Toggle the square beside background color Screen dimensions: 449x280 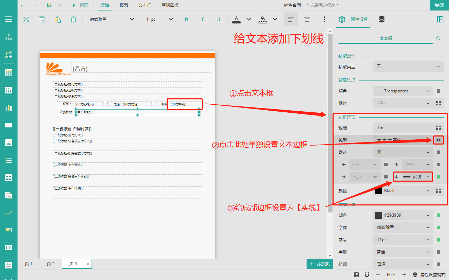[438, 91]
